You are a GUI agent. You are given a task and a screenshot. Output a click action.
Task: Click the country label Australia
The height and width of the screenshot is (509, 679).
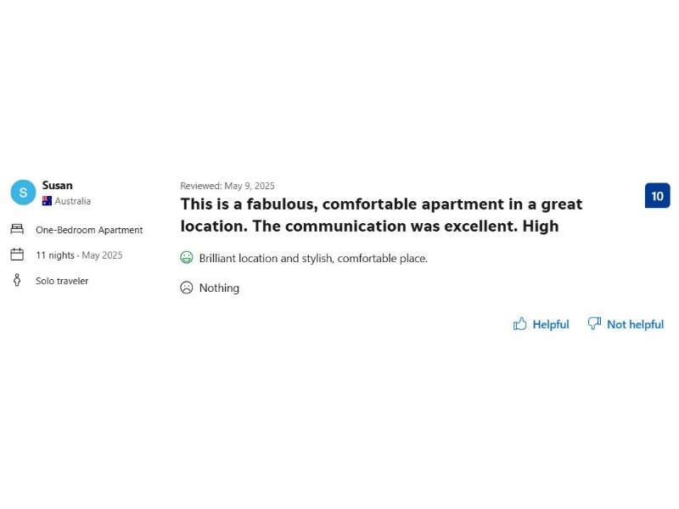click(73, 201)
